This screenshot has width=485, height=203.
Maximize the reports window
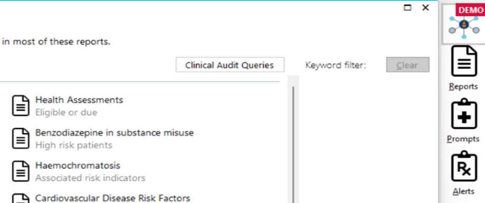point(408,8)
